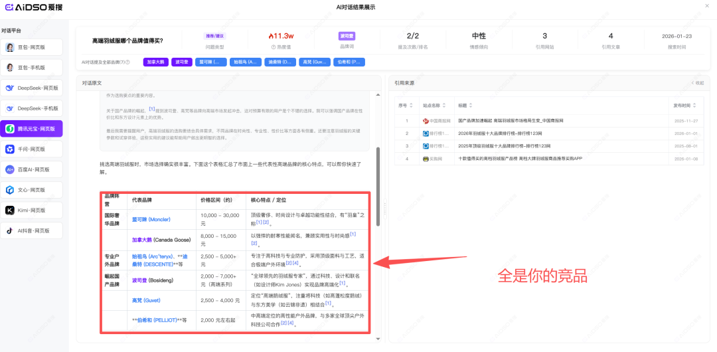717x352 pixels.
Task: Select the 波司登 brand tag chip
Action: pos(182,62)
